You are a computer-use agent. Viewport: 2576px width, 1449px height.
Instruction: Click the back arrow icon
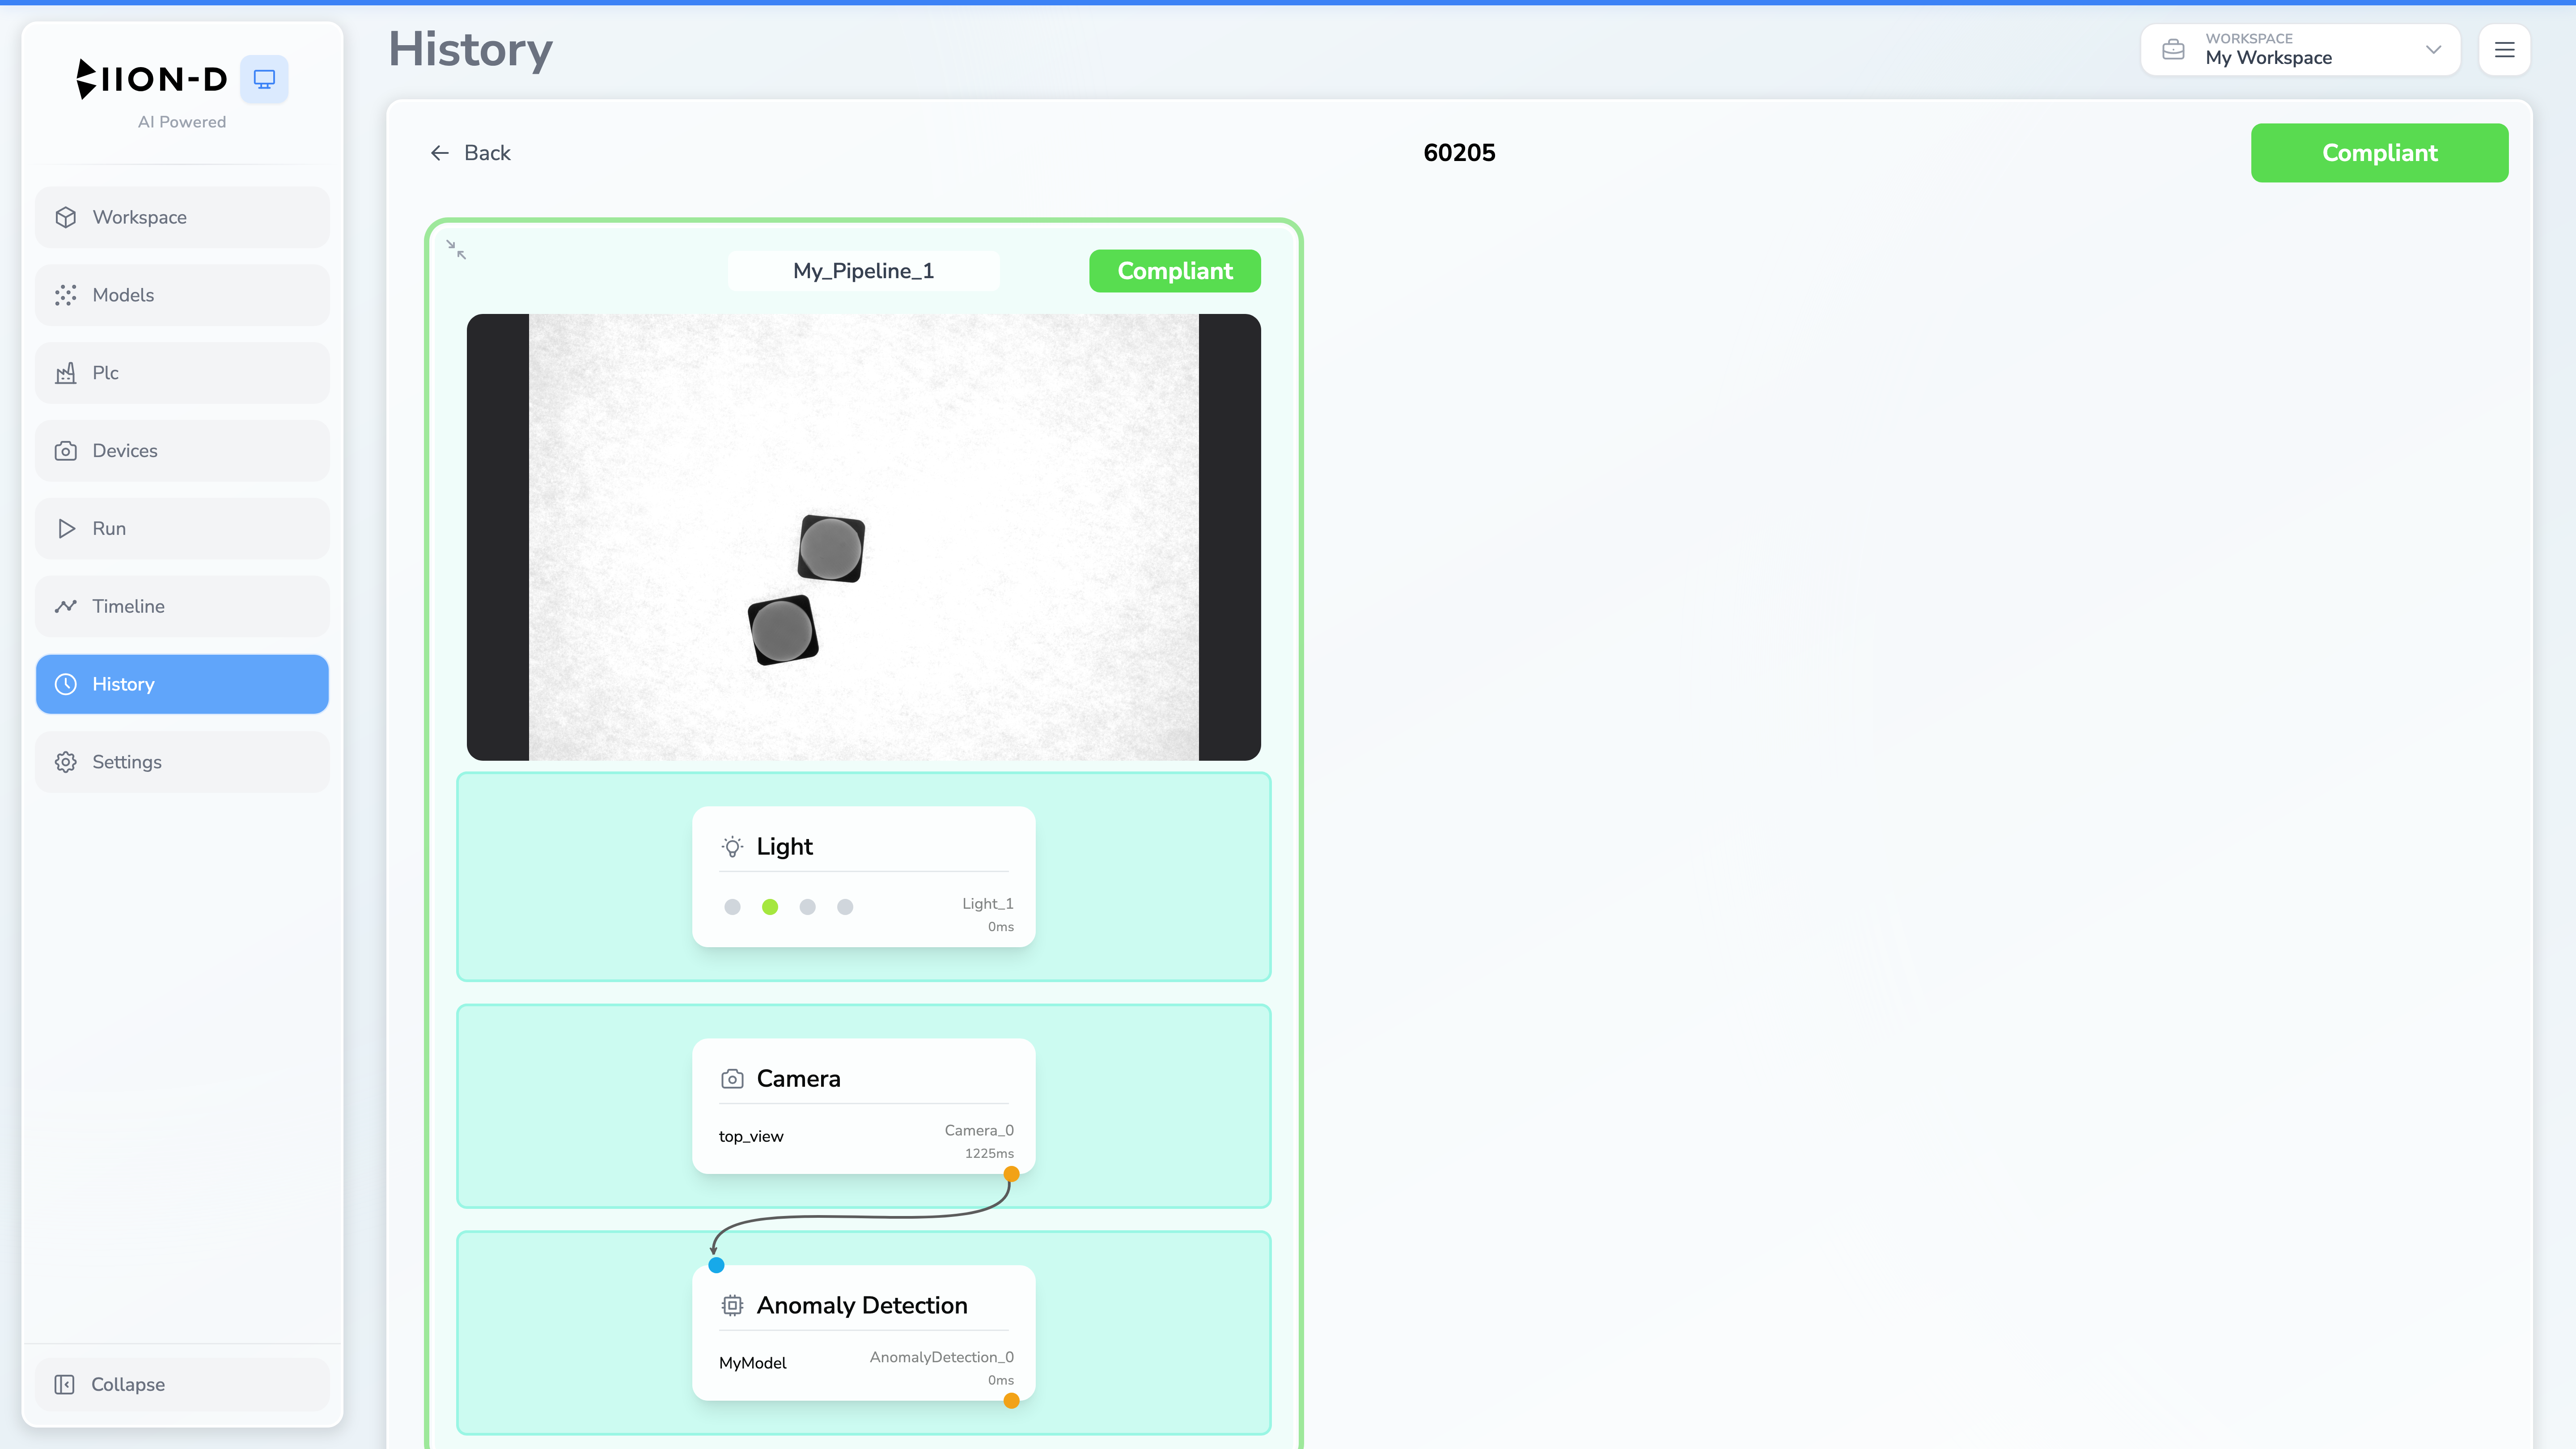(x=439, y=153)
